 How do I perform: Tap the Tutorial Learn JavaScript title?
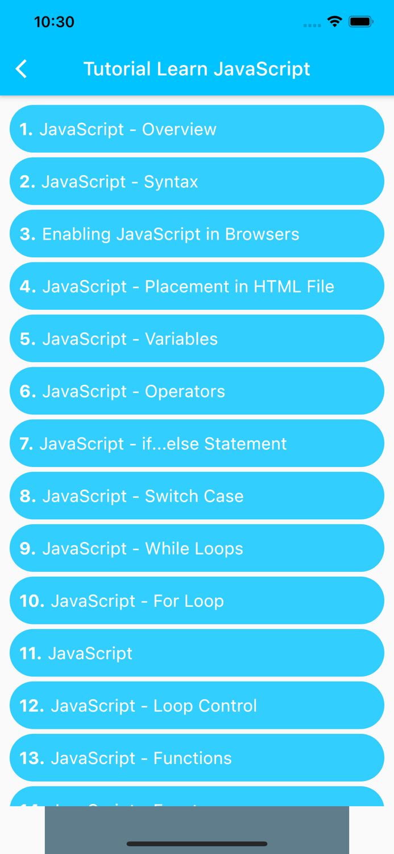pyautogui.click(x=197, y=68)
